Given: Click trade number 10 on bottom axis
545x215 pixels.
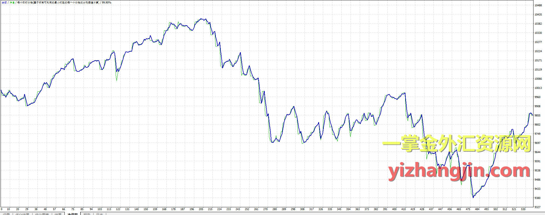Looking at the screenshot, I should pyautogui.click(x=8, y=209).
